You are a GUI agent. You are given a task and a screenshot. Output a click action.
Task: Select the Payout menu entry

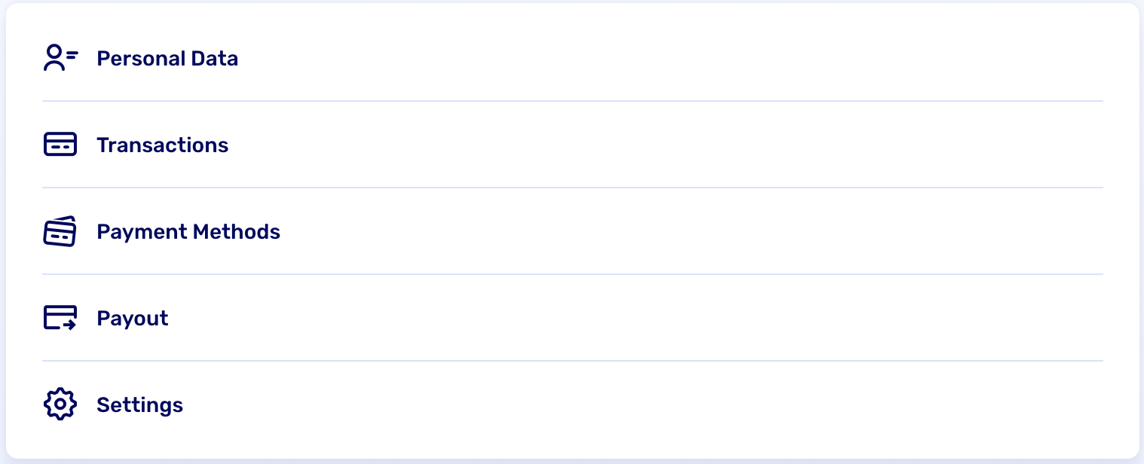click(132, 318)
